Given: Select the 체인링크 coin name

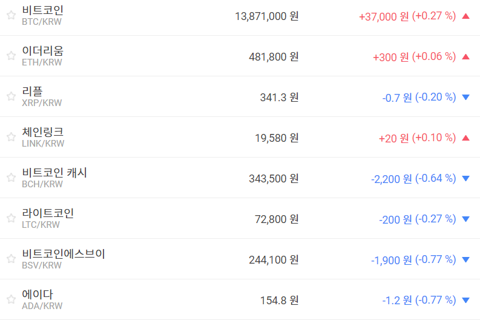Looking at the screenshot, I should click(42, 132).
